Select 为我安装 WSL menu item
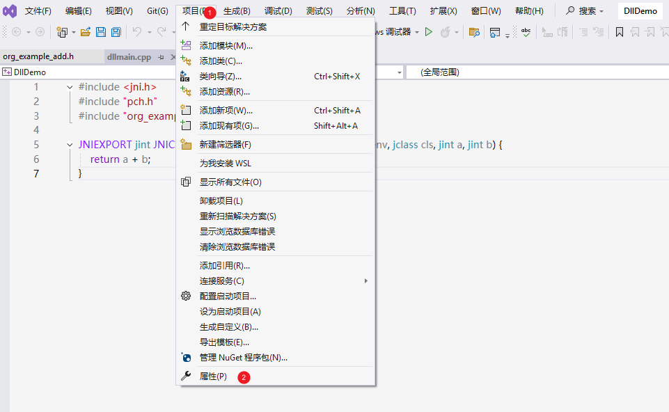 point(275,164)
